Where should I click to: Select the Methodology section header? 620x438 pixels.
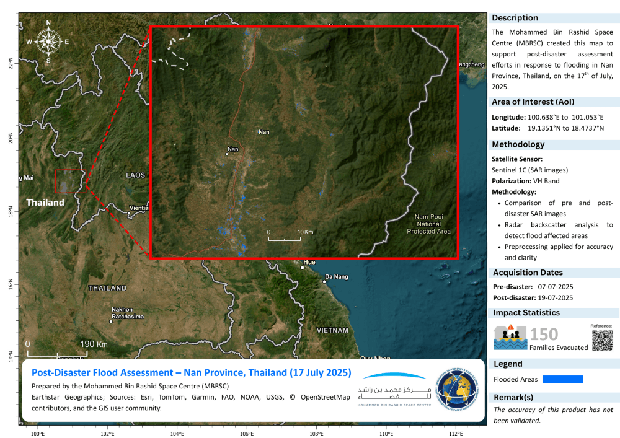pyautogui.click(x=518, y=144)
